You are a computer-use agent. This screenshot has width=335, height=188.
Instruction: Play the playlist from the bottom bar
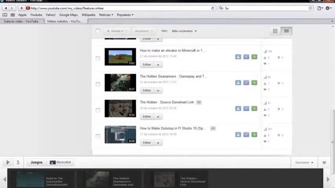(8, 162)
